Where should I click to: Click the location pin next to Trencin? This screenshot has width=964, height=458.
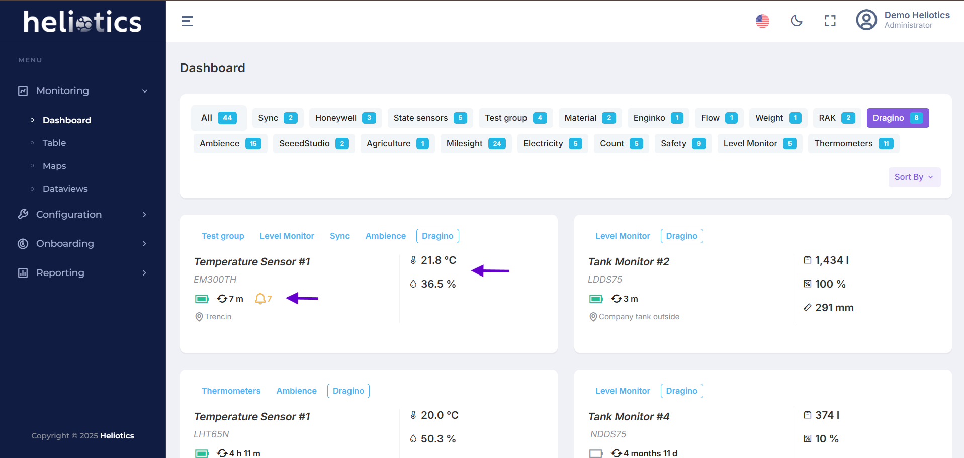tap(199, 317)
